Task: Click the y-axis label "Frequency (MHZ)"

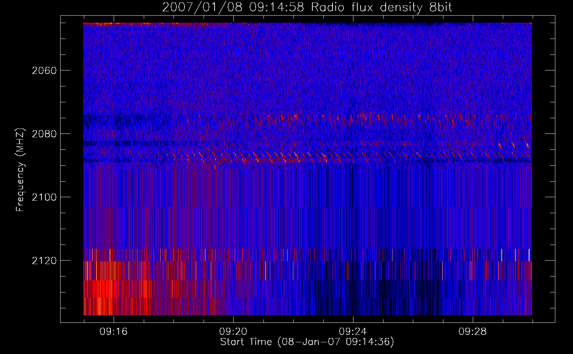Action: click(20, 170)
